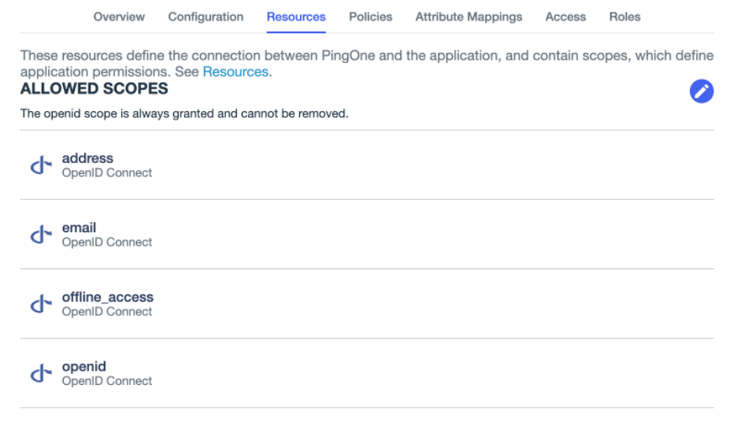Viewport: 737px width, 422px height.
Task: Click the openid scope name
Action: click(83, 366)
